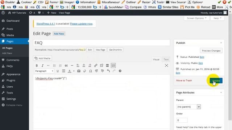This screenshot has height=130, width=232.
Task: Collapse the admin menu
Action: coord(12,105)
